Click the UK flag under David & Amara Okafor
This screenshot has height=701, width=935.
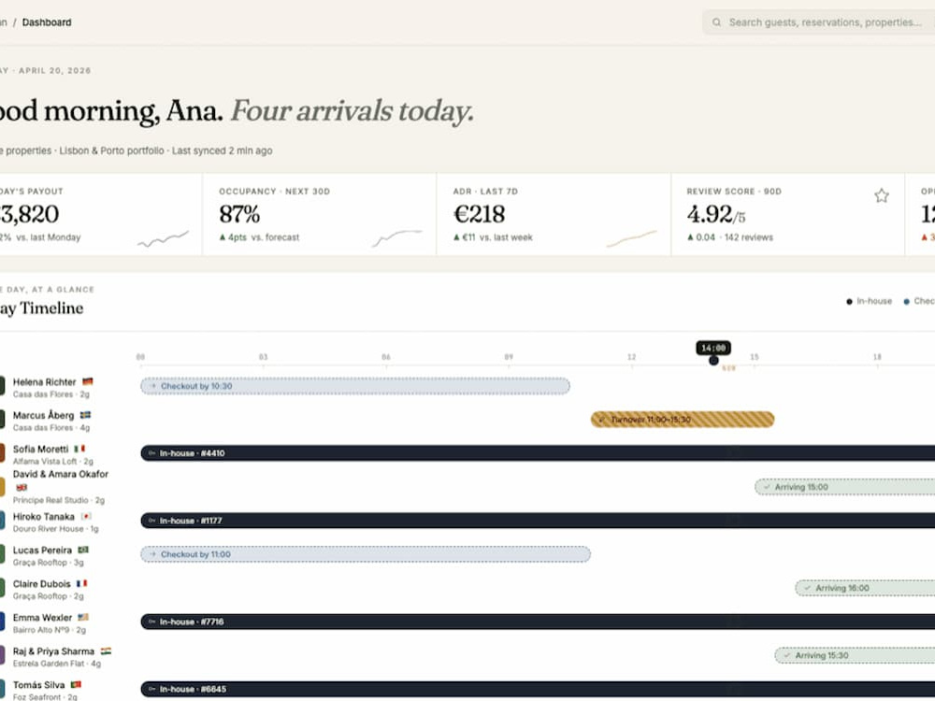[x=22, y=487]
